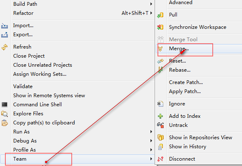The height and width of the screenshot is (166, 242).
Task: Click the Untrack glasses icon
Action: (160, 125)
